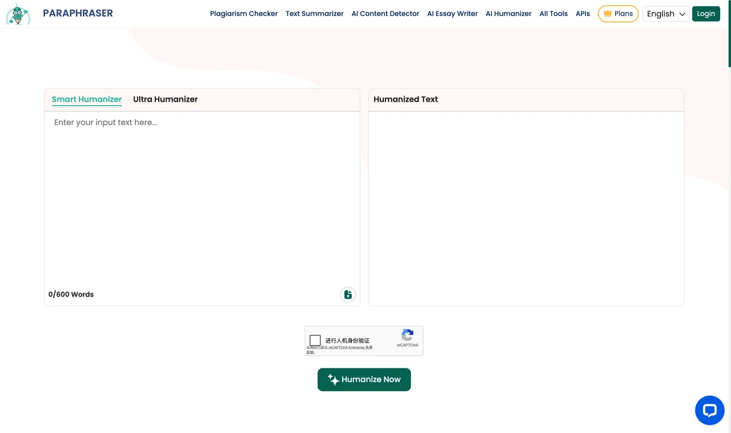Open the AI Humanizer nav link
Viewport: 731px width, 433px height.
pyautogui.click(x=509, y=14)
